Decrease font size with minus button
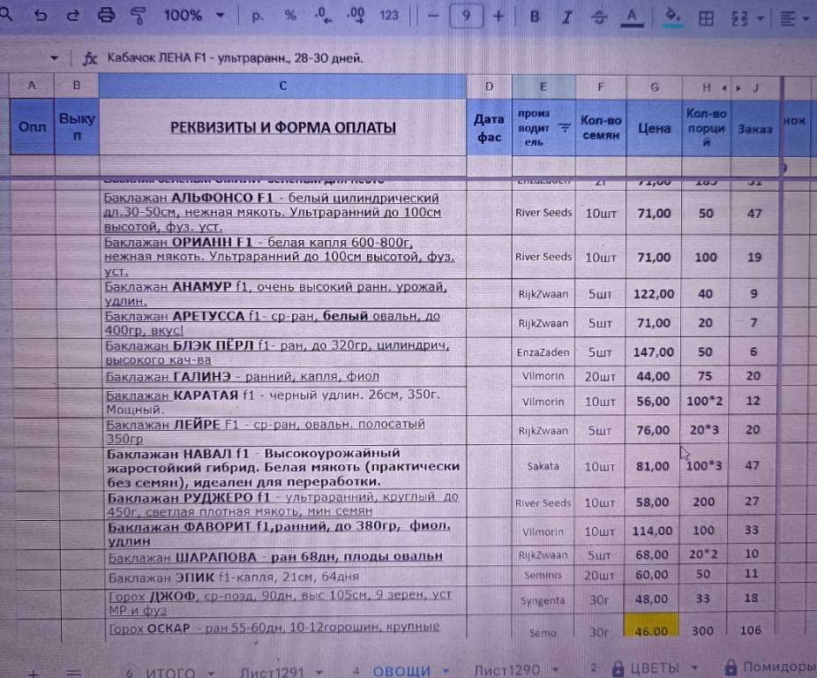 (433, 16)
